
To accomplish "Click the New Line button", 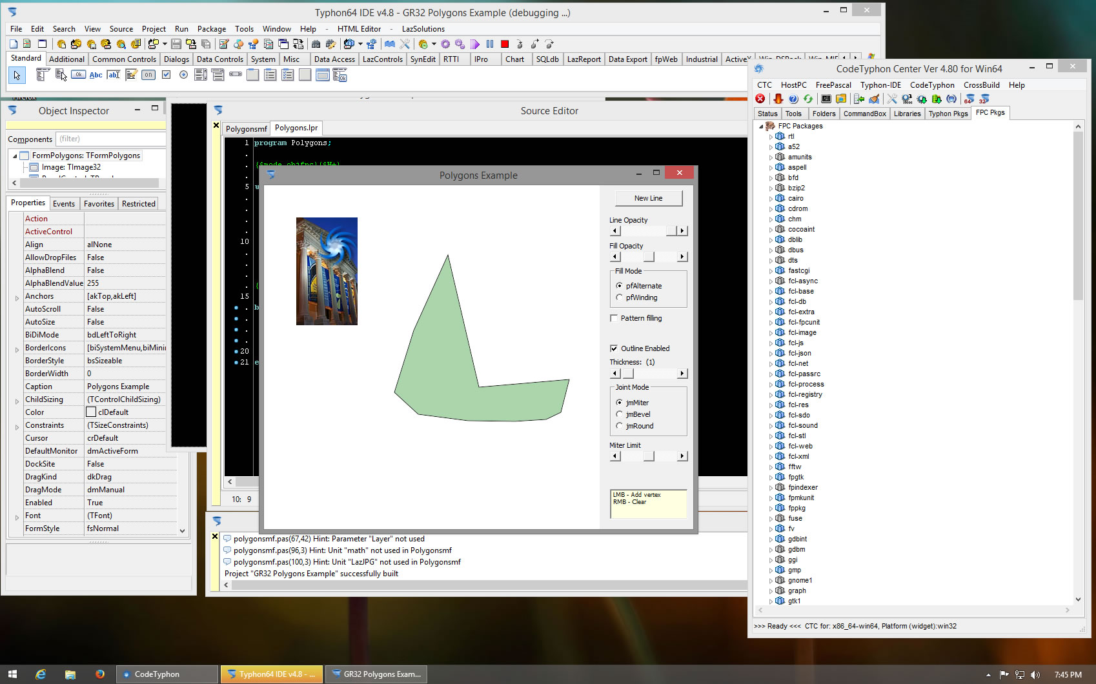I will pos(648,198).
